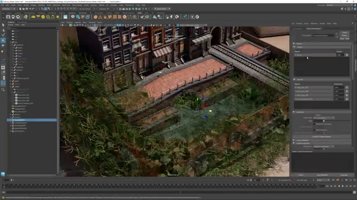Click the multicolor sphere icon on shelf
The height and width of the screenshot is (200, 357).
172,17
